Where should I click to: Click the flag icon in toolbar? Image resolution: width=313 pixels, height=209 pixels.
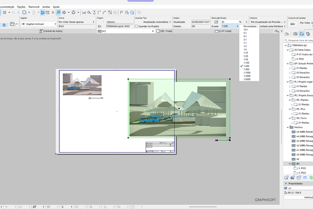[x=121, y=13]
